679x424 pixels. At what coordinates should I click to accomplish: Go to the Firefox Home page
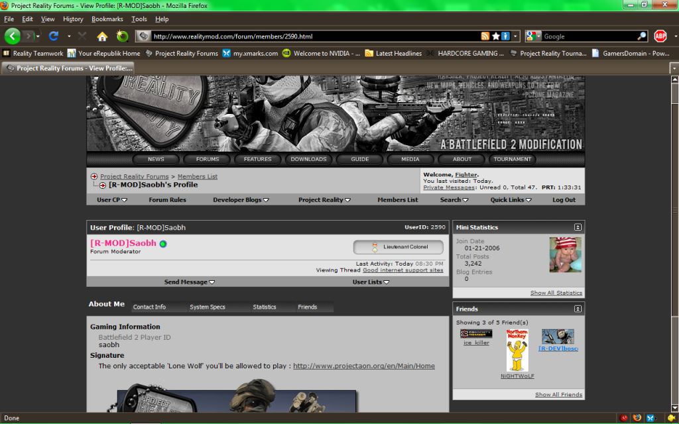(102, 36)
